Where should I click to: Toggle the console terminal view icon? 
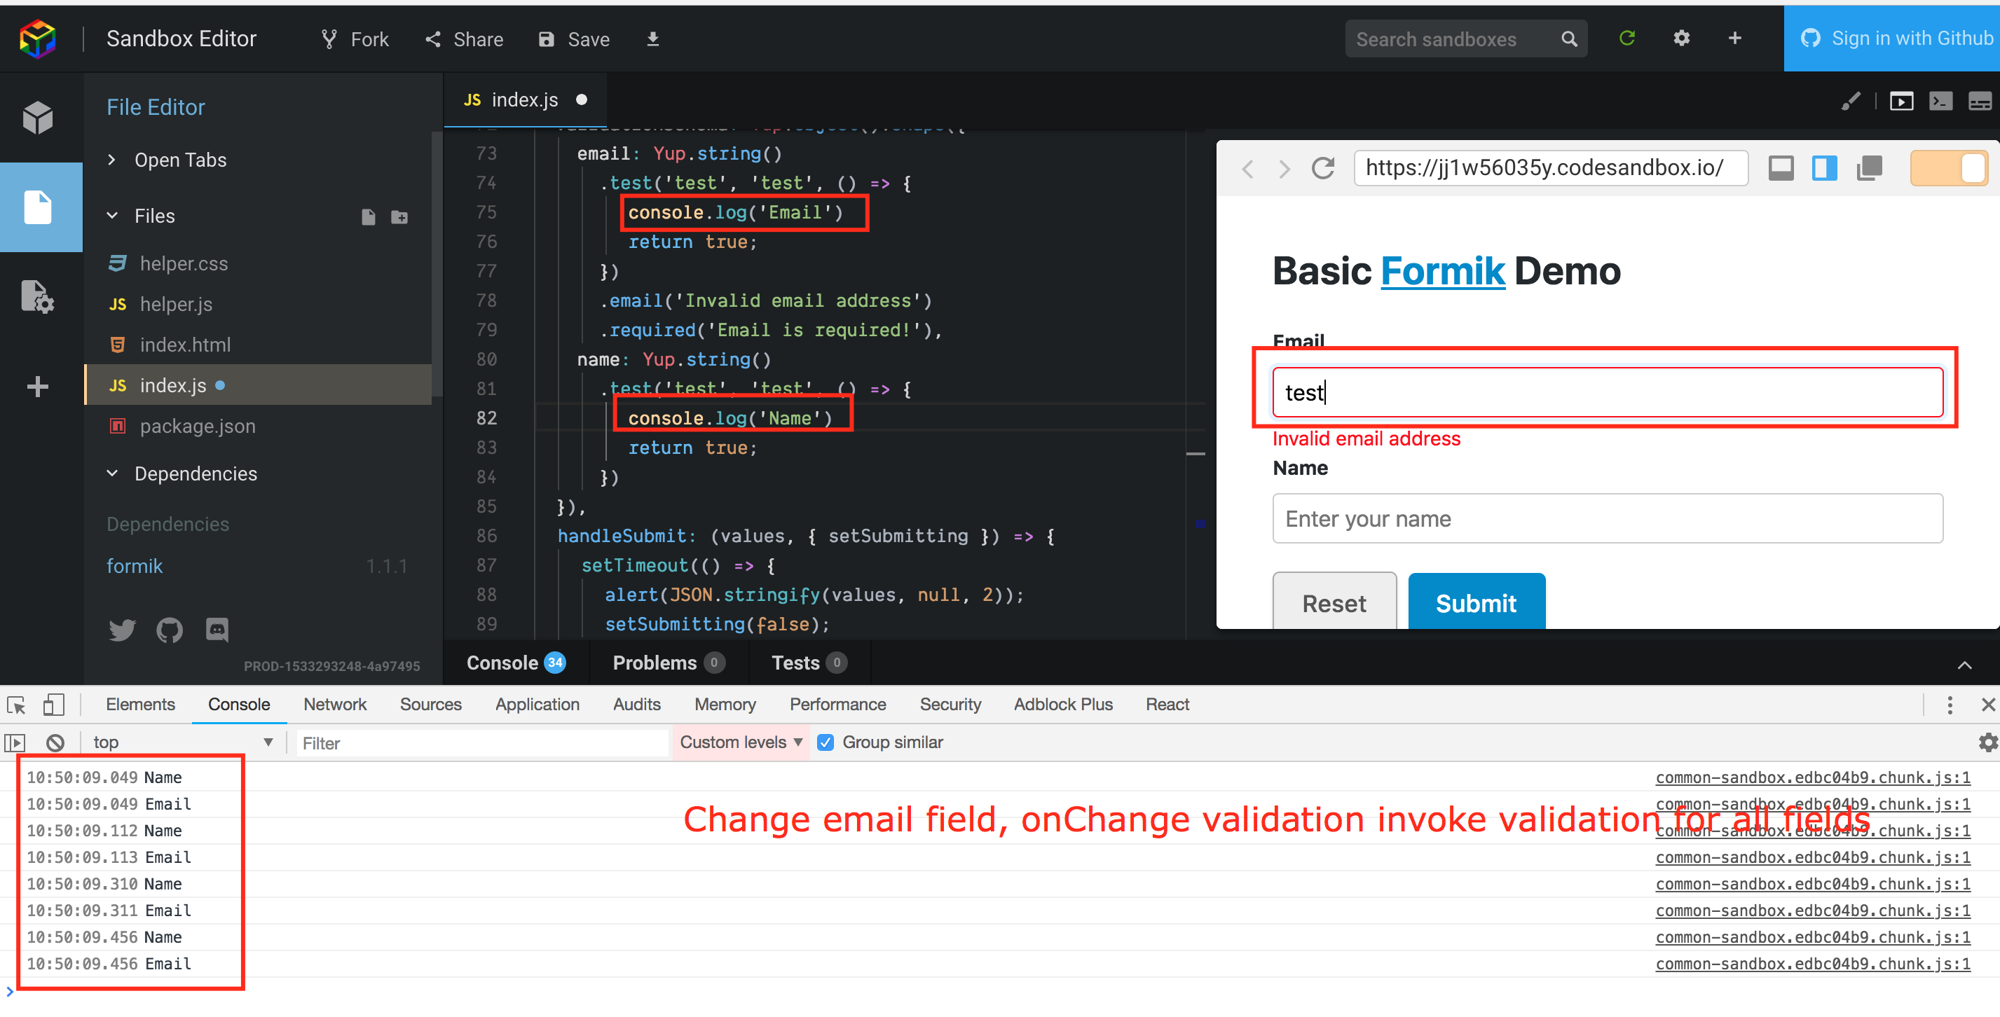tap(1940, 102)
